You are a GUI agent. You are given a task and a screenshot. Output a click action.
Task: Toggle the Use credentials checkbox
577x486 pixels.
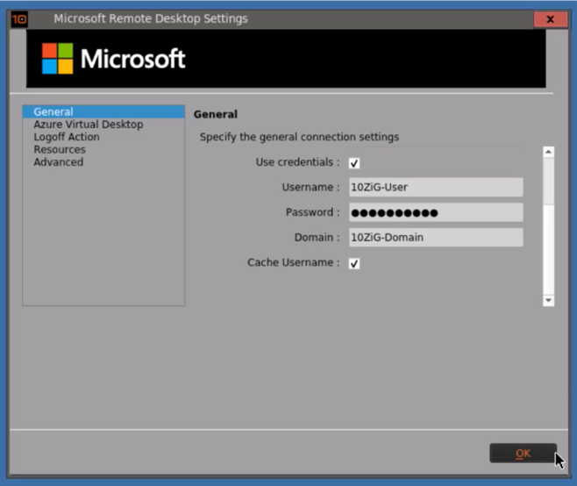(354, 163)
